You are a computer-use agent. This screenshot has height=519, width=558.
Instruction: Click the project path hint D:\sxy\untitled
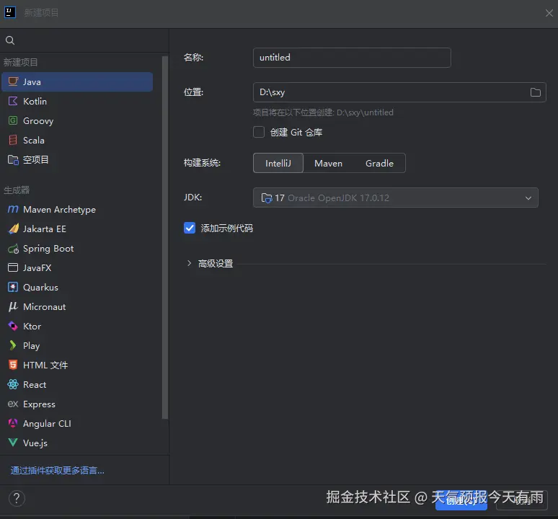[x=323, y=112]
